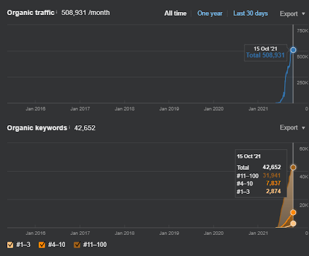This screenshot has width=309, height=256.
Task: Click the 15 Oct '21 traffic tooltip
Action: 266,52
